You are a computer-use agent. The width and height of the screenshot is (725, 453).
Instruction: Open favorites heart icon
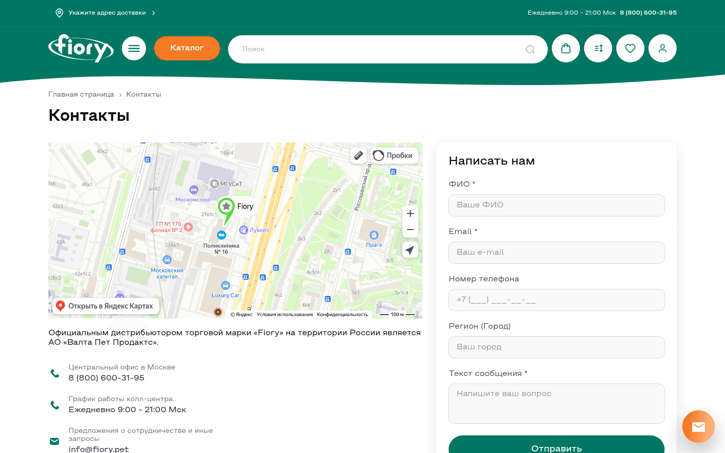(x=630, y=48)
